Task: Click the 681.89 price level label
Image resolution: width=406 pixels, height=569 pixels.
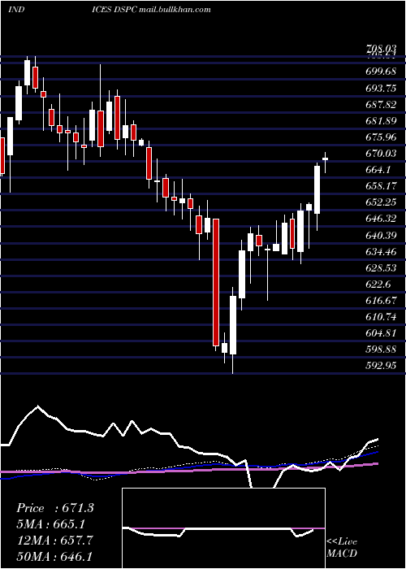Action: [381, 121]
